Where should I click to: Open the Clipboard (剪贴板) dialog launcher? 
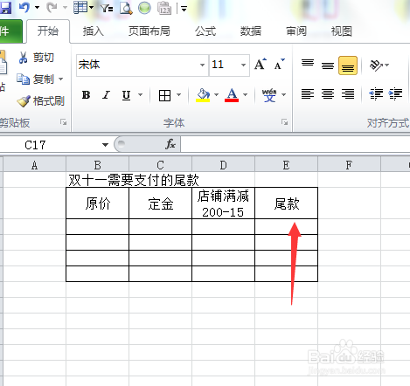63,122
